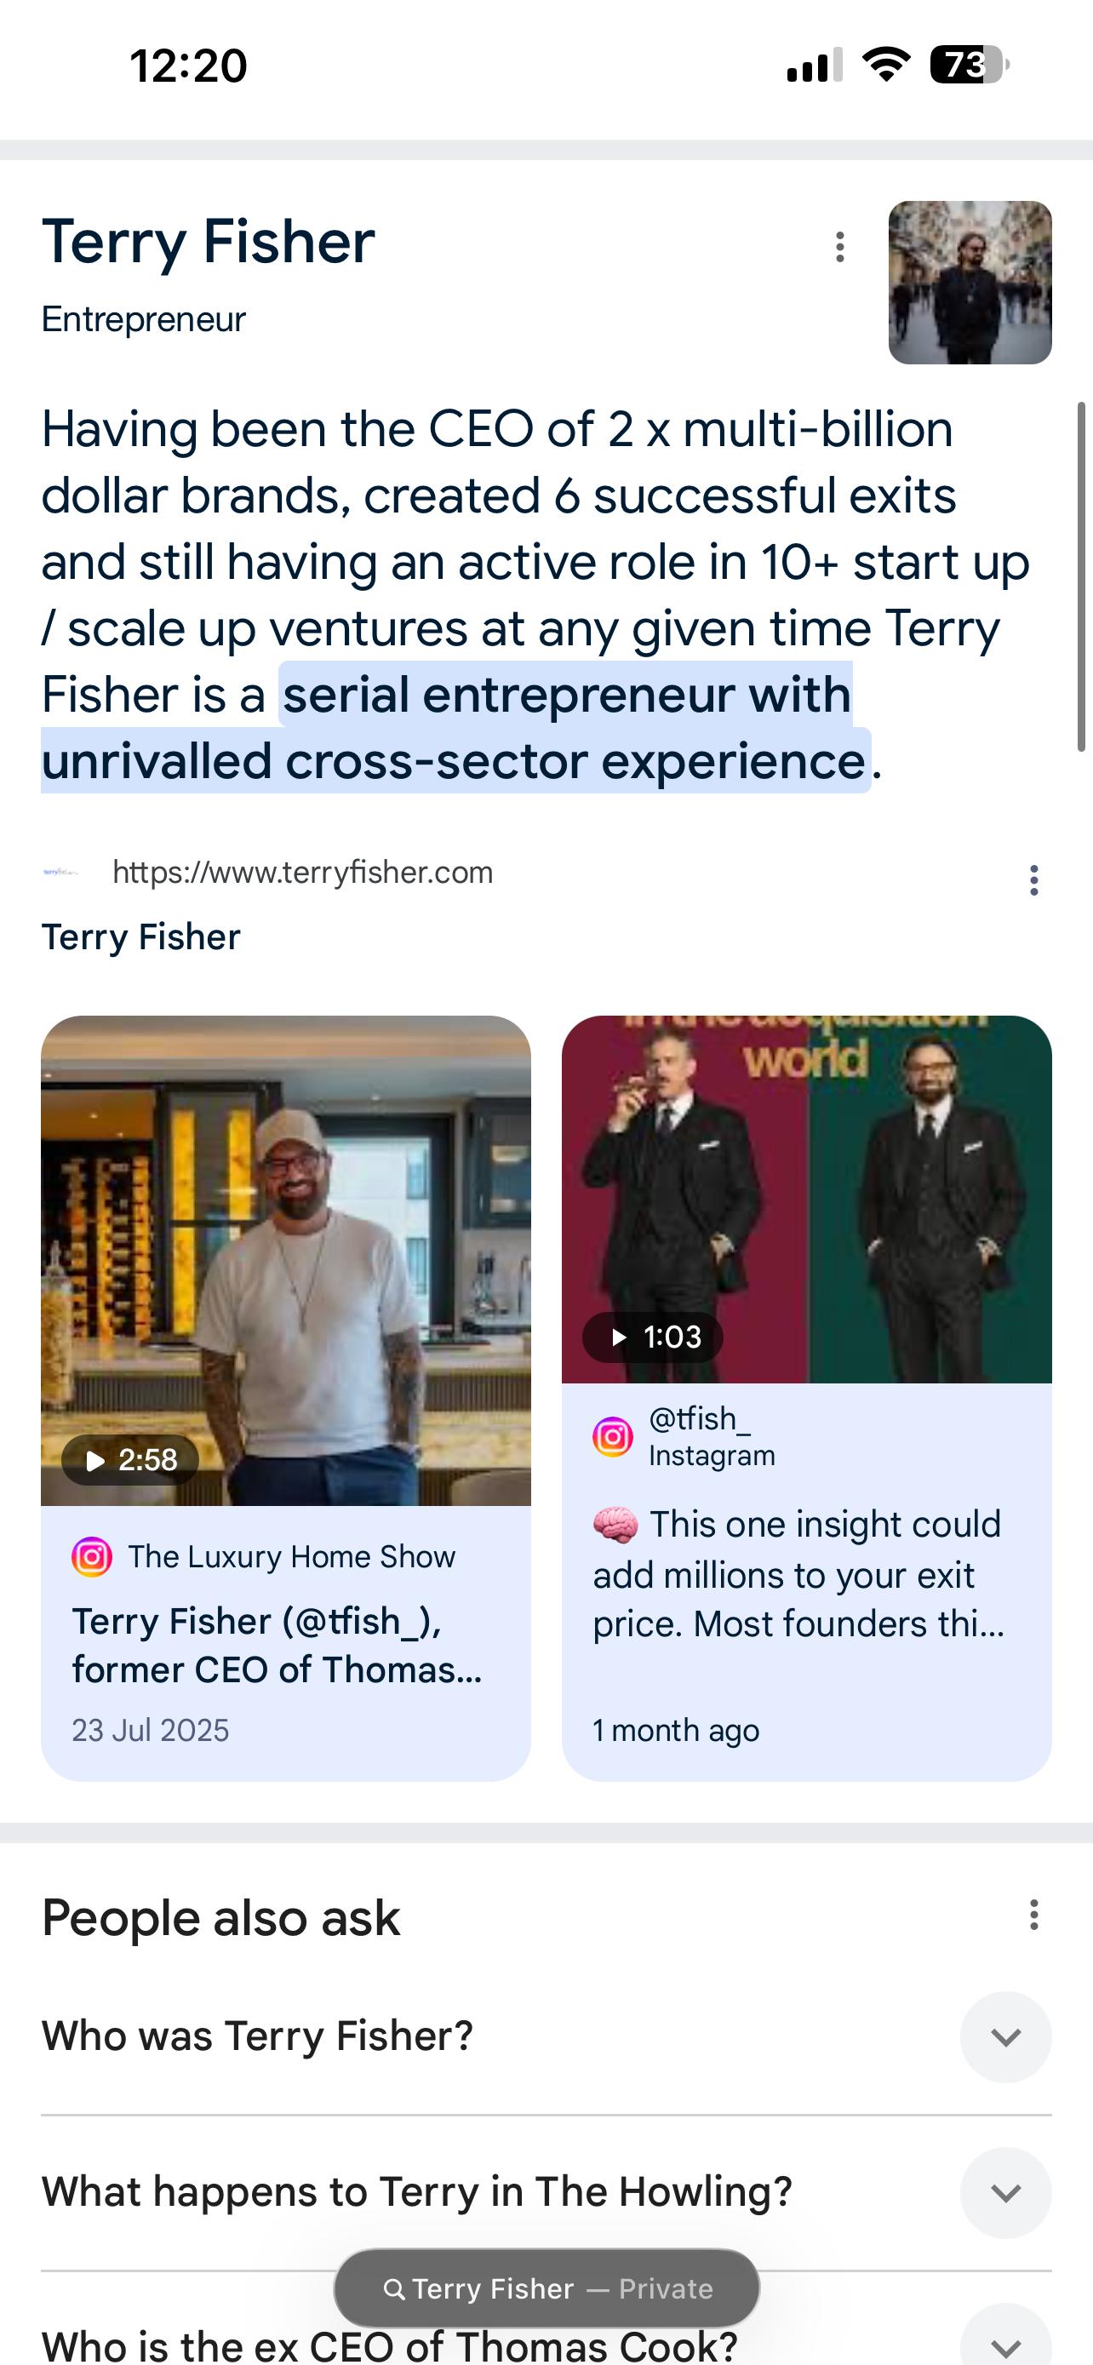
Task: Expand 'Who was Terry Fisher?' question
Action: 1005,2037
